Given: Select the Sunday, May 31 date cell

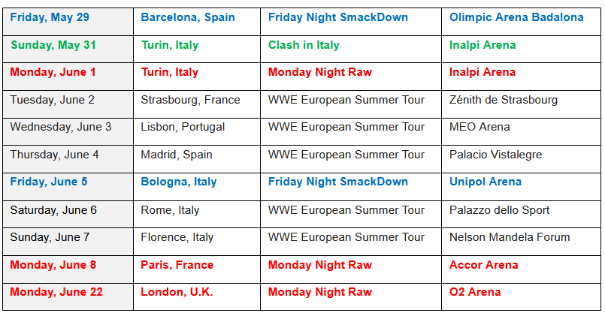Looking at the screenshot, I should [53, 45].
